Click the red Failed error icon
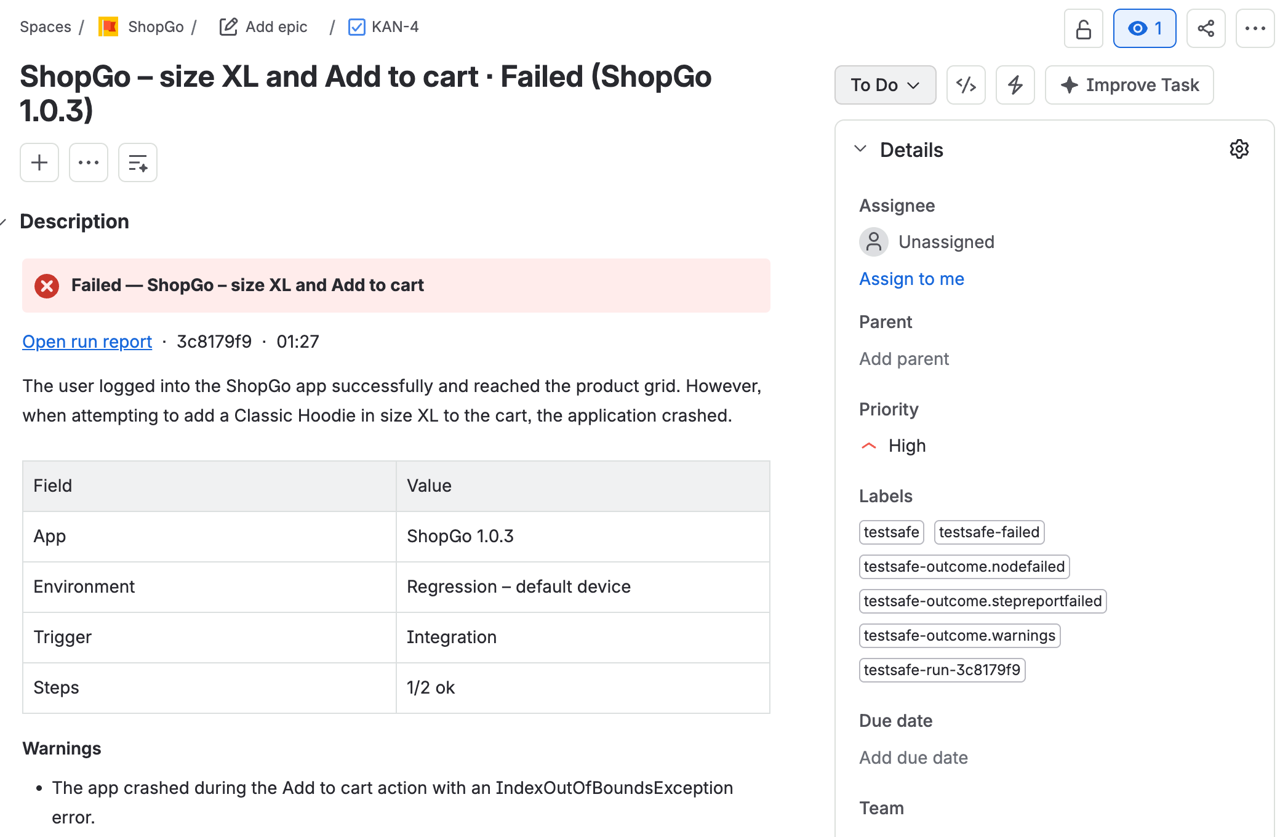The image size is (1280, 837). pyautogui.click(x=47, y=286)
